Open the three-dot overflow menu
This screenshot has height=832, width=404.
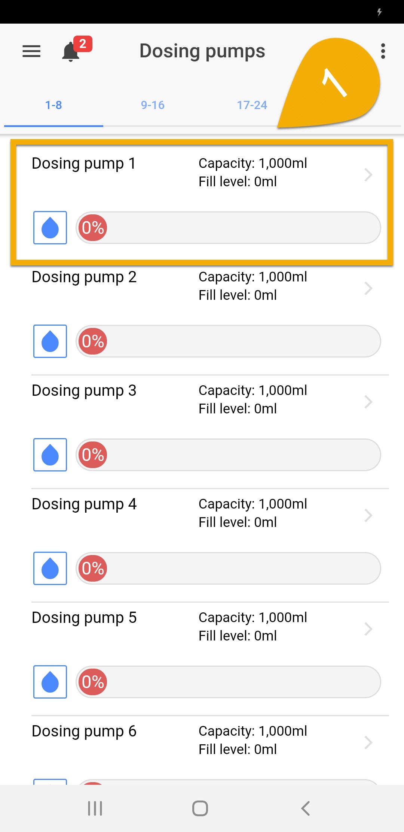coord(383,51)
